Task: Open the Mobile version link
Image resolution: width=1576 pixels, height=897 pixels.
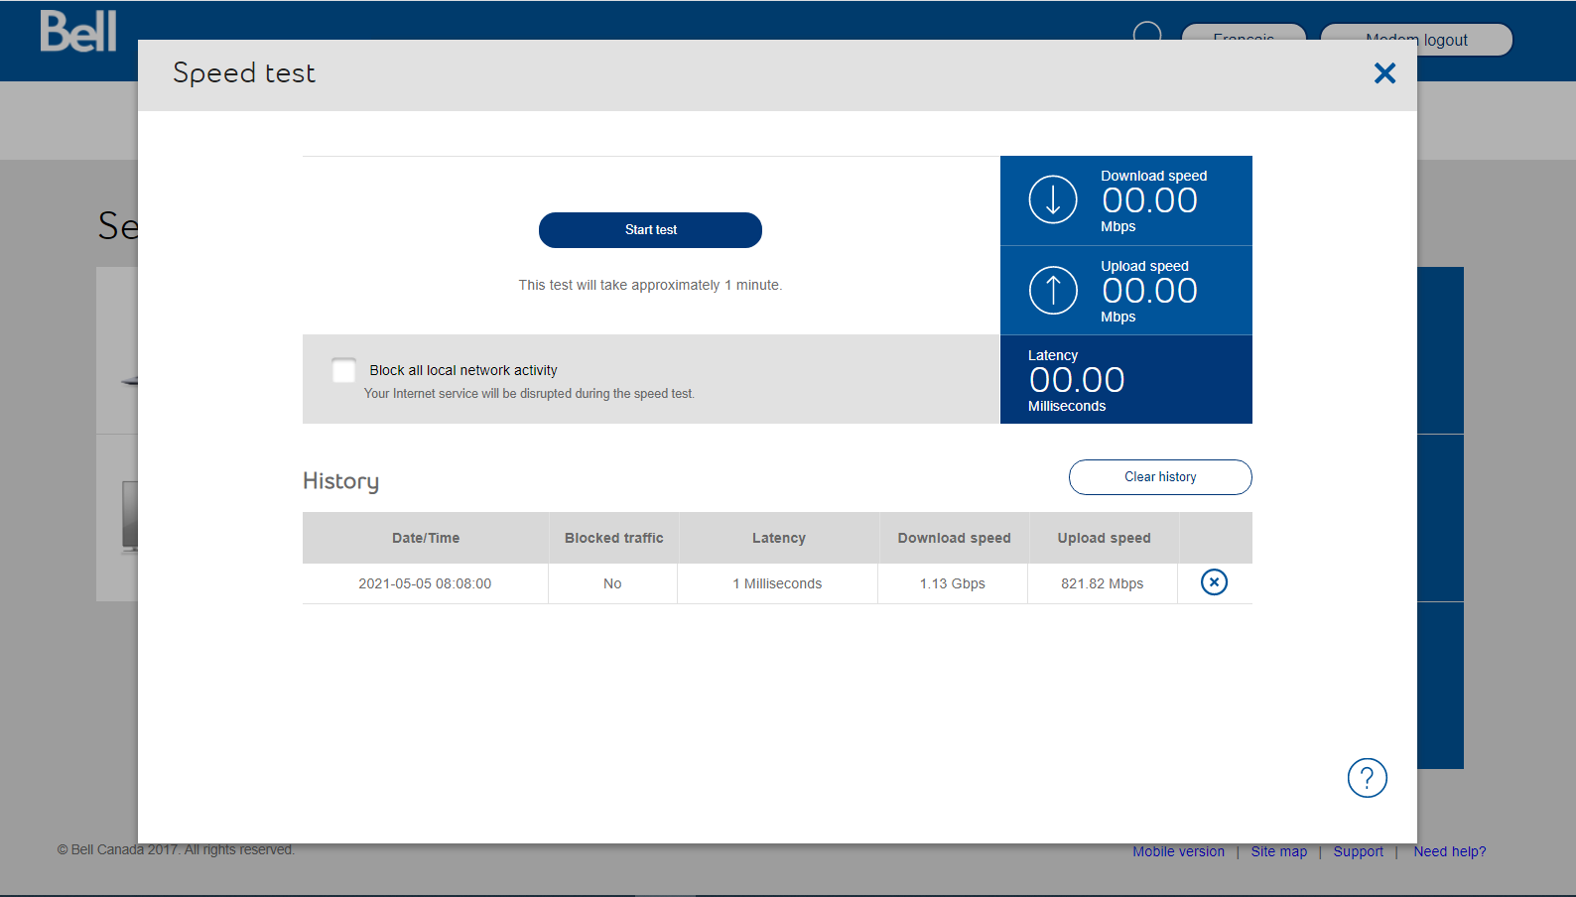Action: (x=1178, y=851)
